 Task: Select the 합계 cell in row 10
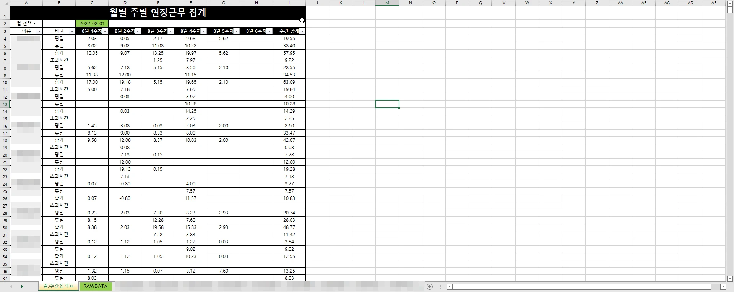click(x=59, y=82)
